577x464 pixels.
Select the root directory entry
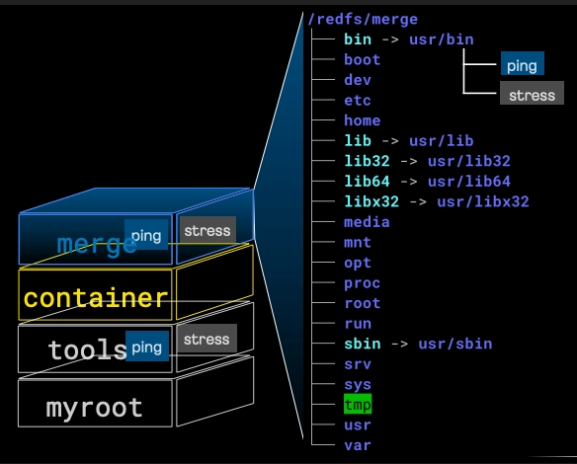click(362, 303)
